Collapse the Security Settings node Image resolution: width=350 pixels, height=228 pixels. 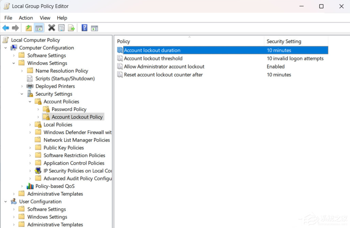click(22, 94)
